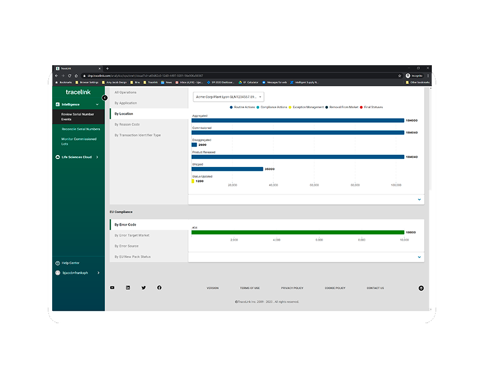This screenshot has height=377, width=484.
Task: Collapse the sidebar with the round arrow button
Action: pos(105,98)
